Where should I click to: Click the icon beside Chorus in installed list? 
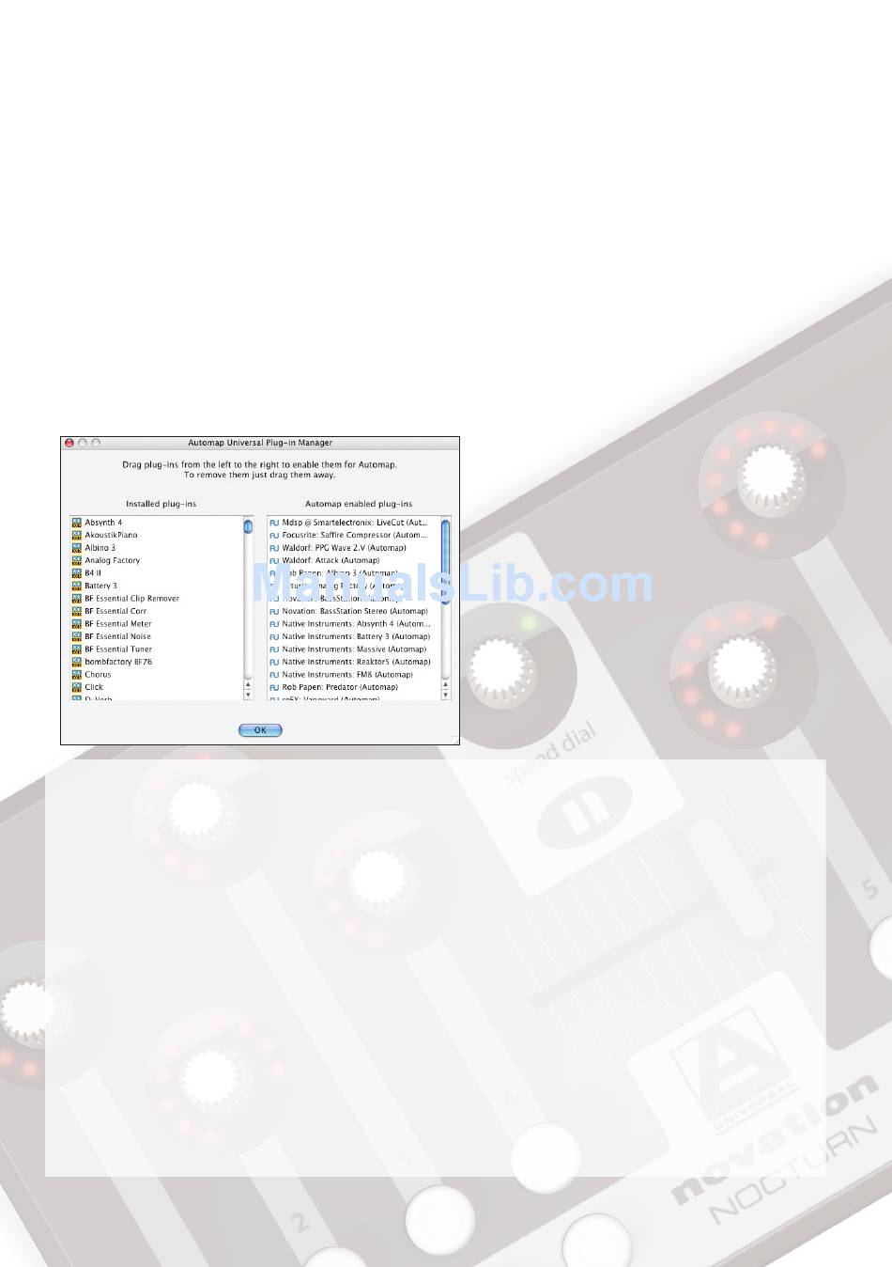[x=77, y=675]
